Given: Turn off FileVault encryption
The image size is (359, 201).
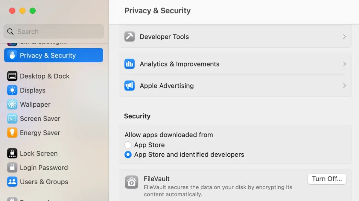Looking at the screenshot, I should (x=327, y=179).
